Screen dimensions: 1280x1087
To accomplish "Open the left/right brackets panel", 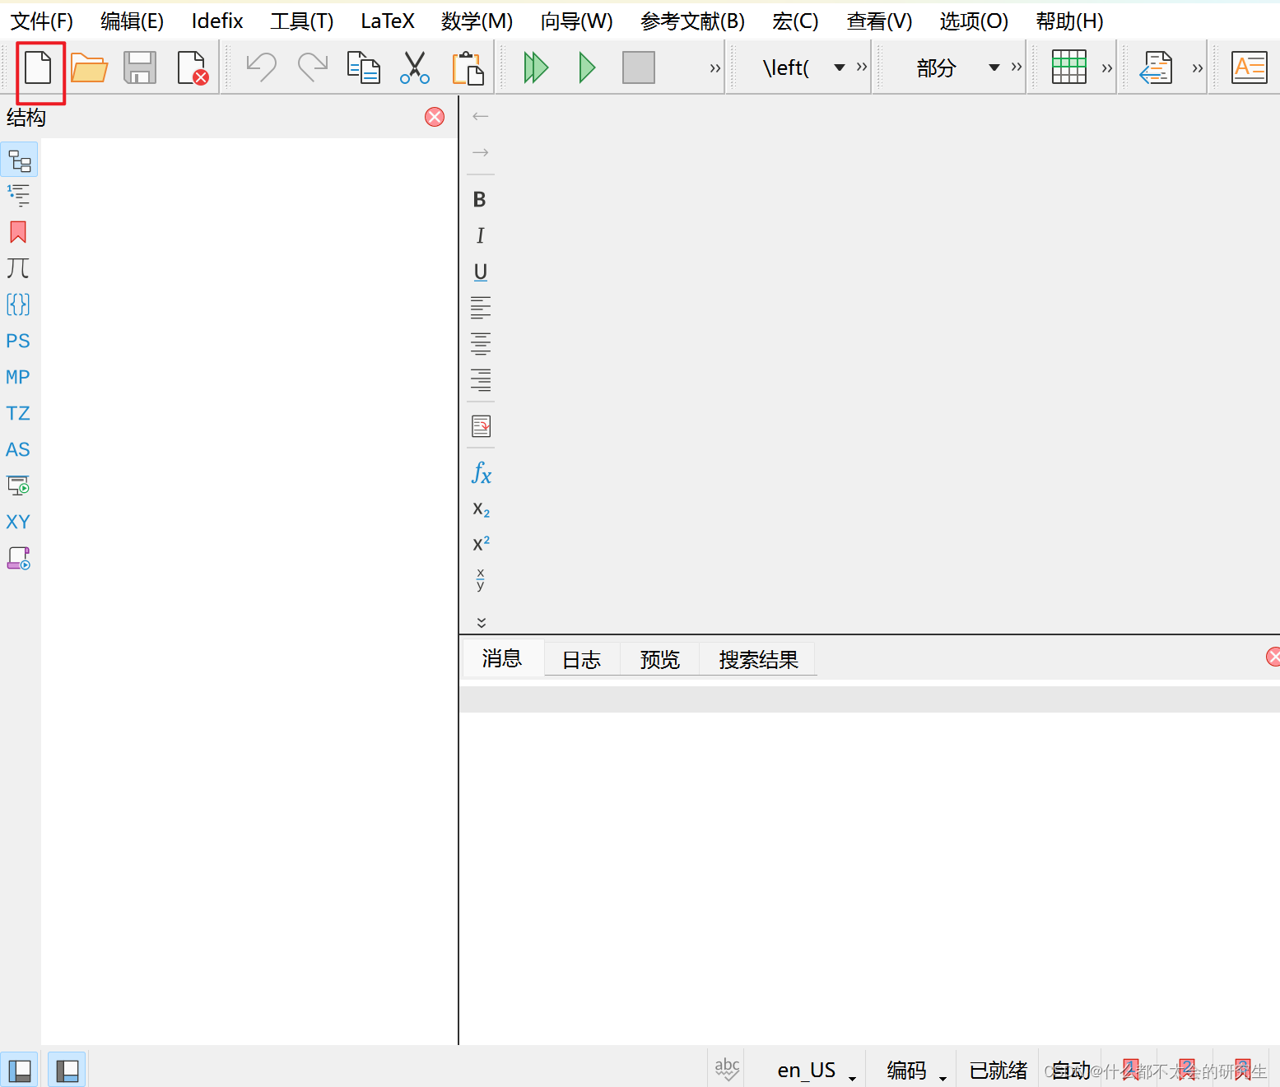I will pyautogui.click(x=18, y=304).
